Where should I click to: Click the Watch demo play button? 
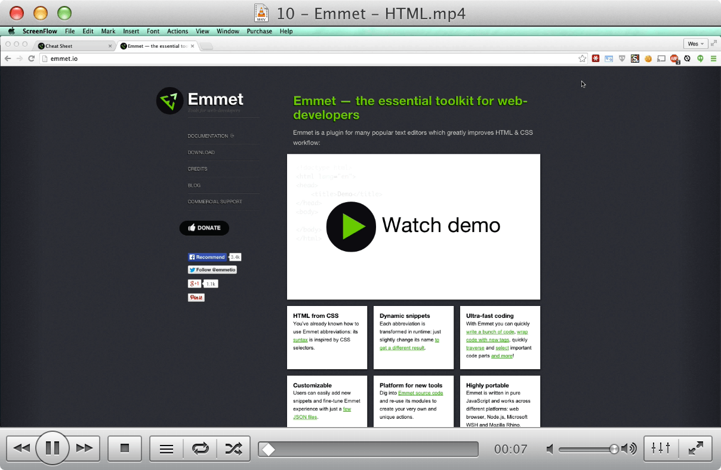tap(351, 227)
